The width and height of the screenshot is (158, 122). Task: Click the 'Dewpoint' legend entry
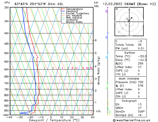coord(72,11)
